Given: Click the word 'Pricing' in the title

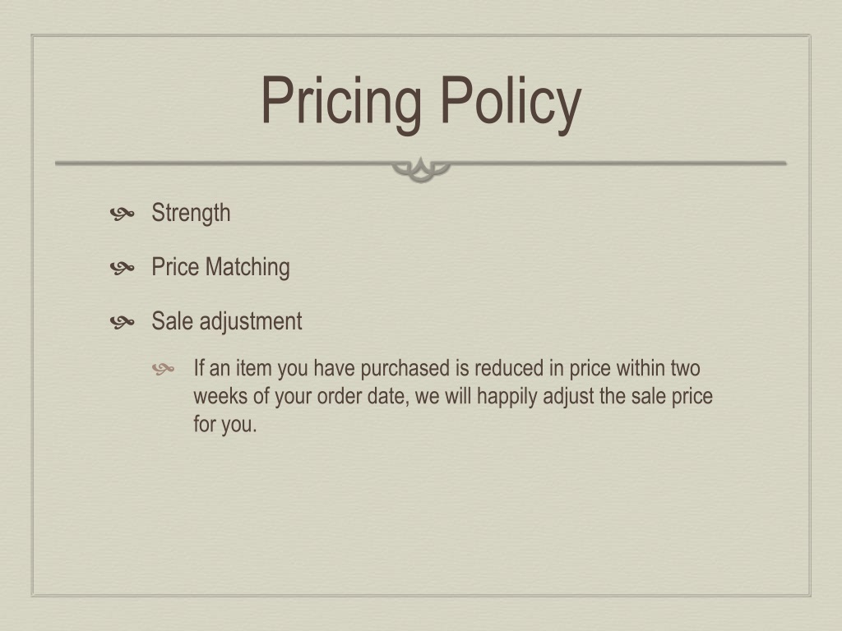Looking at the screenshot, I should 341,102.
